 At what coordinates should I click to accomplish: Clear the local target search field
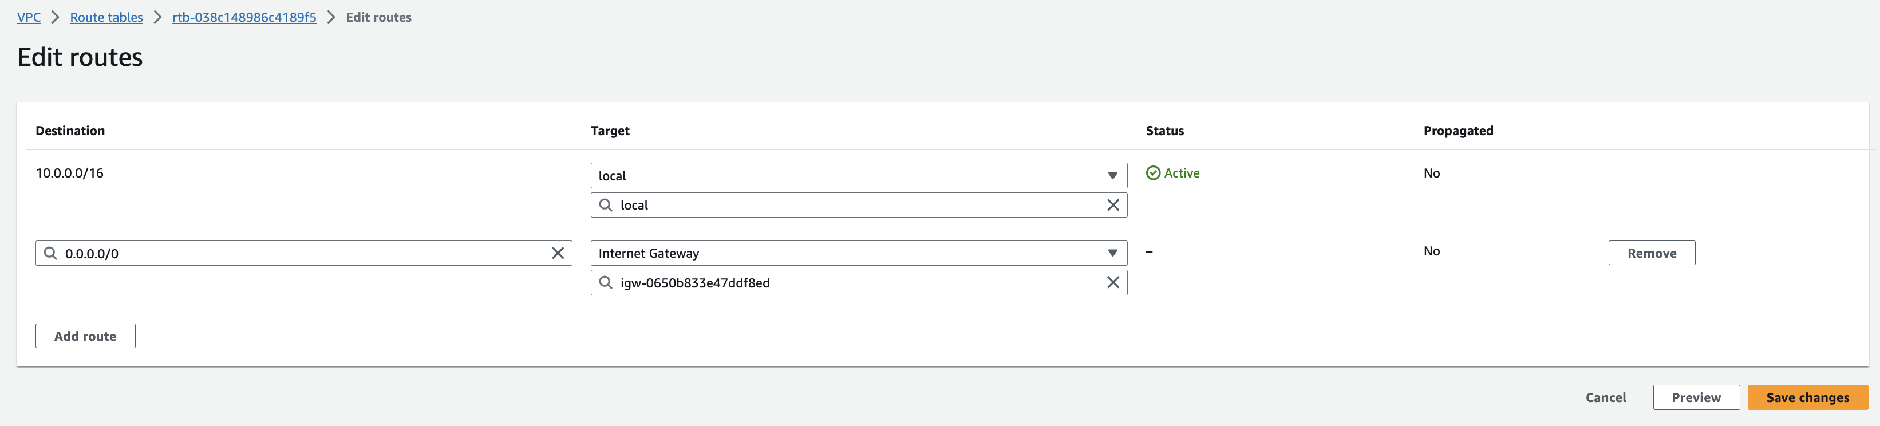[x=1112, y=205]
